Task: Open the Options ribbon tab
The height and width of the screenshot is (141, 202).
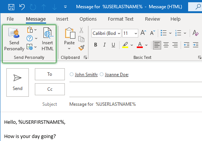Action: [88, 19]
